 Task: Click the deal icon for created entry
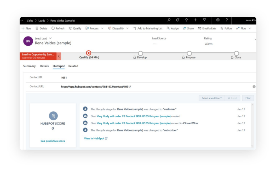tap(85, 116)
